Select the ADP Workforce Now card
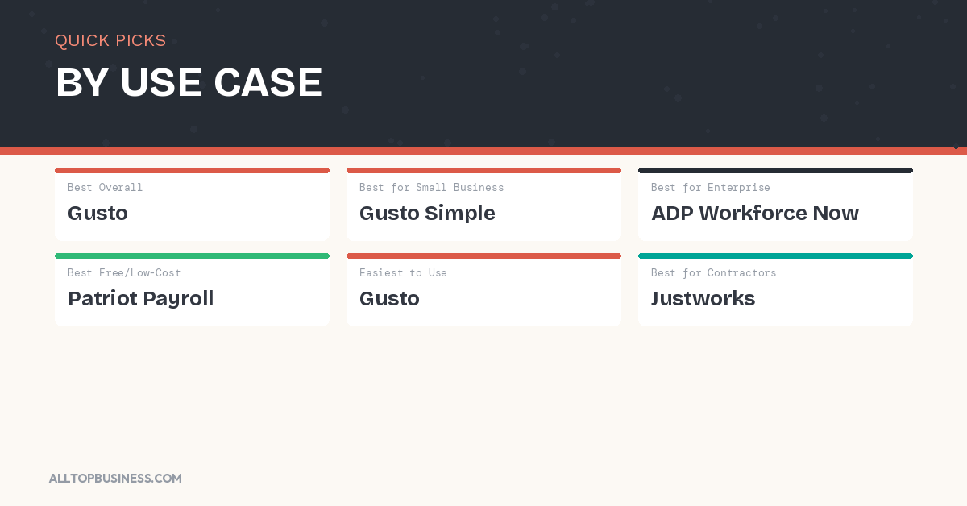967x506 pixels. [775, 204]
